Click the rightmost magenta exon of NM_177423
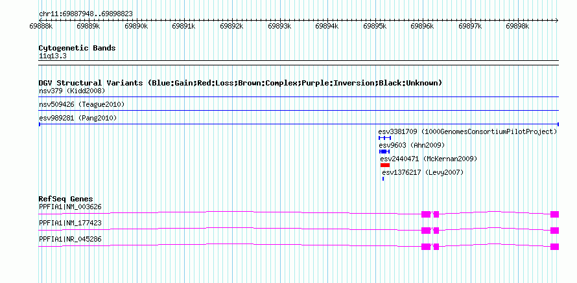Viewport: 577px width, 283px height. tap(554, 231)
